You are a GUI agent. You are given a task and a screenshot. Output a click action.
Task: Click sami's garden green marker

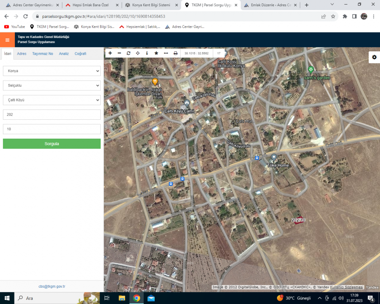click(x=311, y=70)
